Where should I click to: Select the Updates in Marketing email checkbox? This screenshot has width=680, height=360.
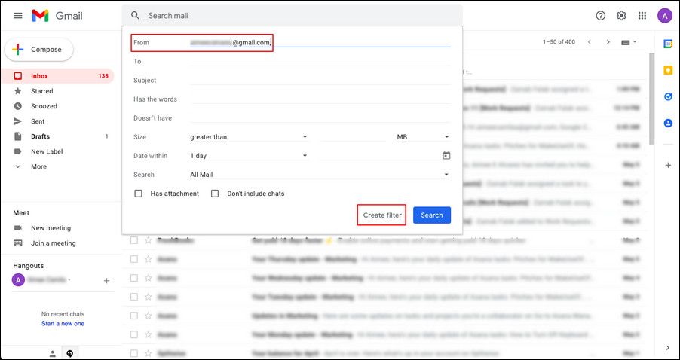[x=134, y=316]
